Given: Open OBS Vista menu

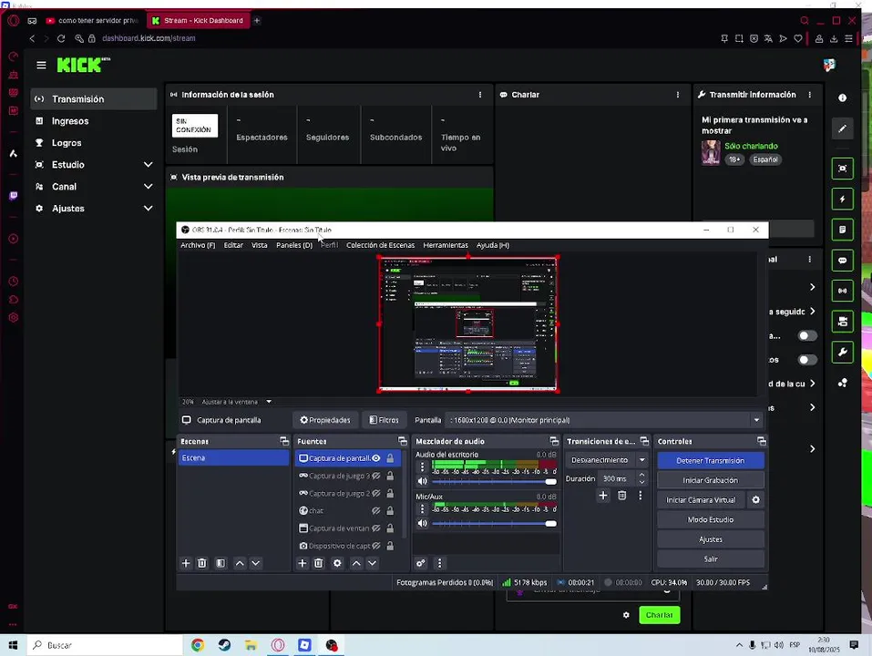Looking at the screenshot, I should point(259,245).
